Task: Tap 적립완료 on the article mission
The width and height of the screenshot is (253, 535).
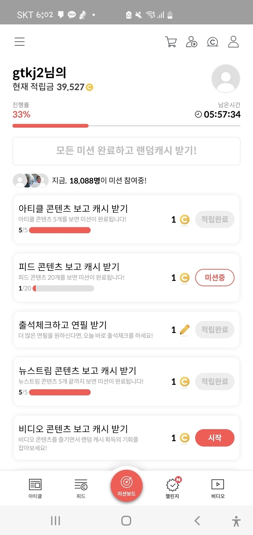Action: (x=215, y=219)
